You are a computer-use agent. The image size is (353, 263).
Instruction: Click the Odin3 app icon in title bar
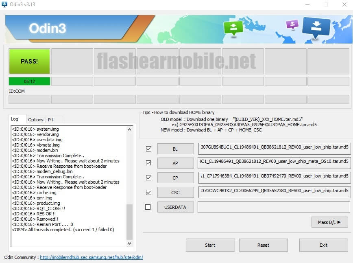(4, 4)
